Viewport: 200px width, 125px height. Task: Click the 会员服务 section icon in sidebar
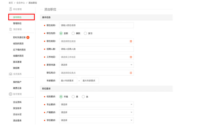tap(10, 74)
